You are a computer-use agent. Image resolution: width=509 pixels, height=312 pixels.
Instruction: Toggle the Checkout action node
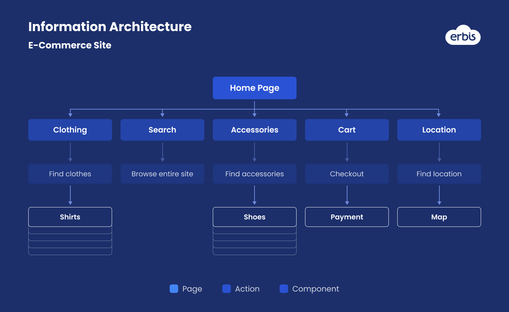(347, 174)
